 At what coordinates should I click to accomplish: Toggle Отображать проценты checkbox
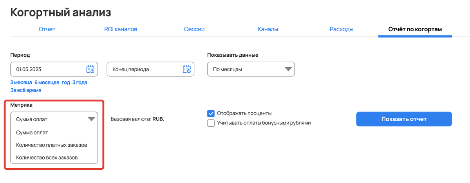[211, 113]
